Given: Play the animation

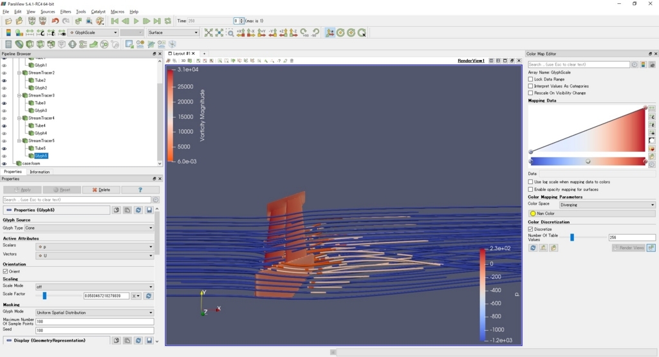Looking at the screenshot, I should [136, 21].
